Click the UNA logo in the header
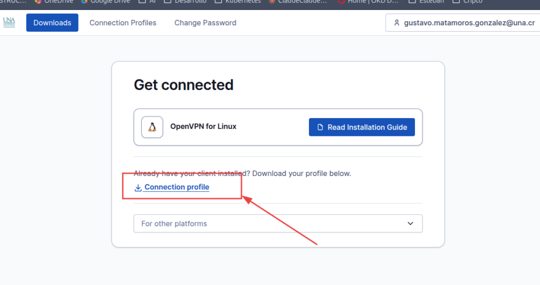The image size is (540, 285). tap(9, 23)
